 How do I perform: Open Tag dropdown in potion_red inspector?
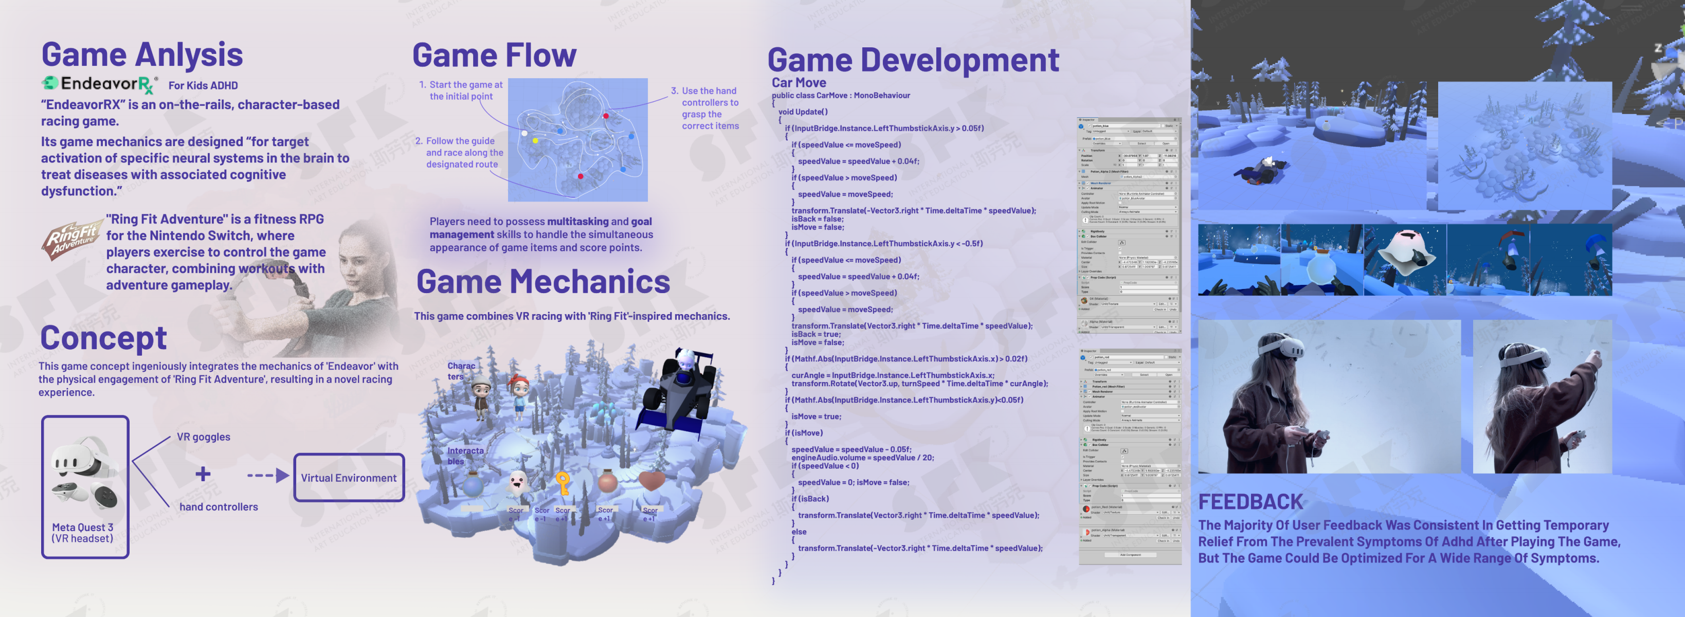[x=1114, y=362]
